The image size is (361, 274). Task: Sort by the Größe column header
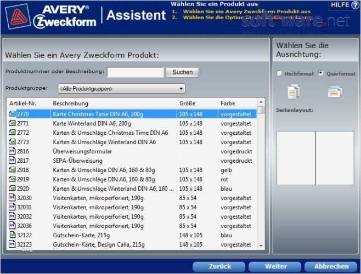click(188, 103)
